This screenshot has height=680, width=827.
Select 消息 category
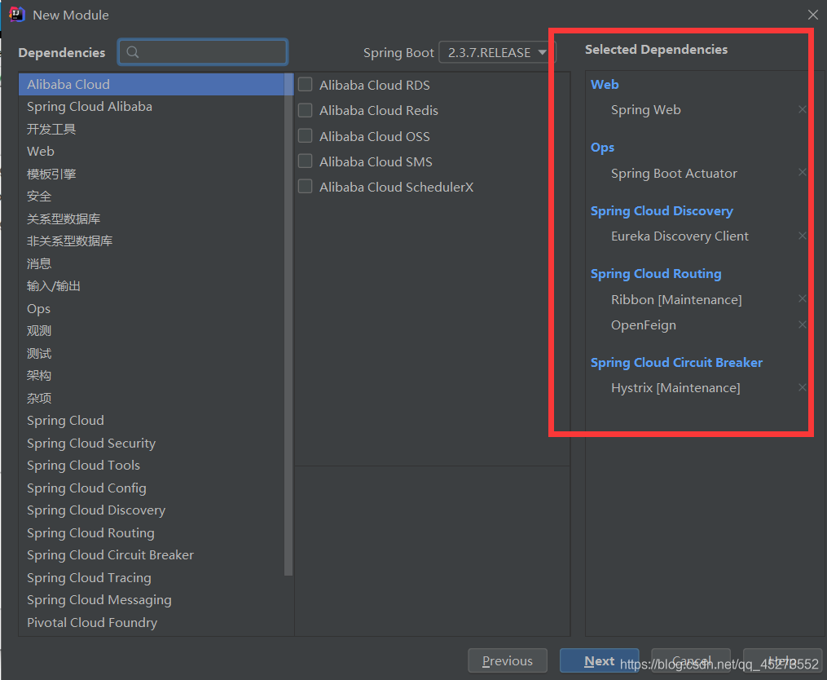pos(152,264)
